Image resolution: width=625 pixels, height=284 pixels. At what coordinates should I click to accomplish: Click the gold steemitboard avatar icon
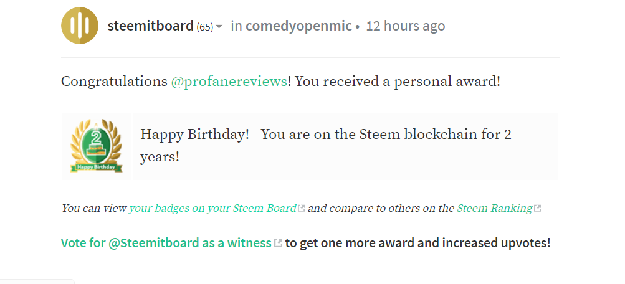pos(79,26)
